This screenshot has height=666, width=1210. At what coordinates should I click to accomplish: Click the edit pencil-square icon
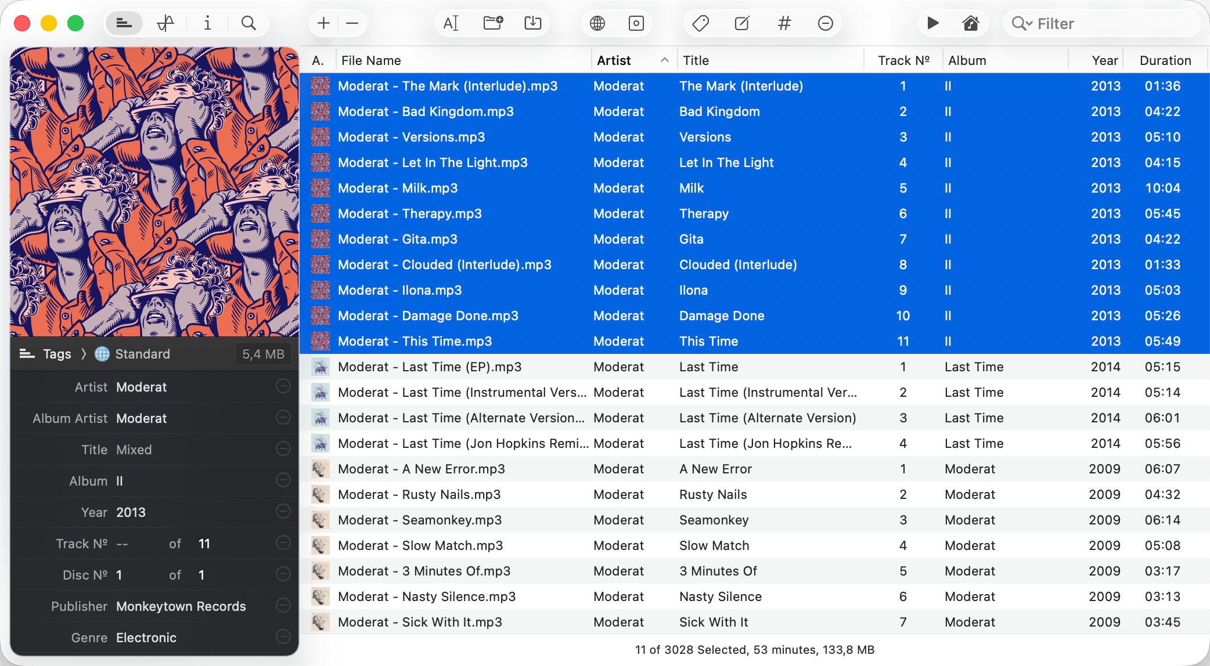(742, 23)
